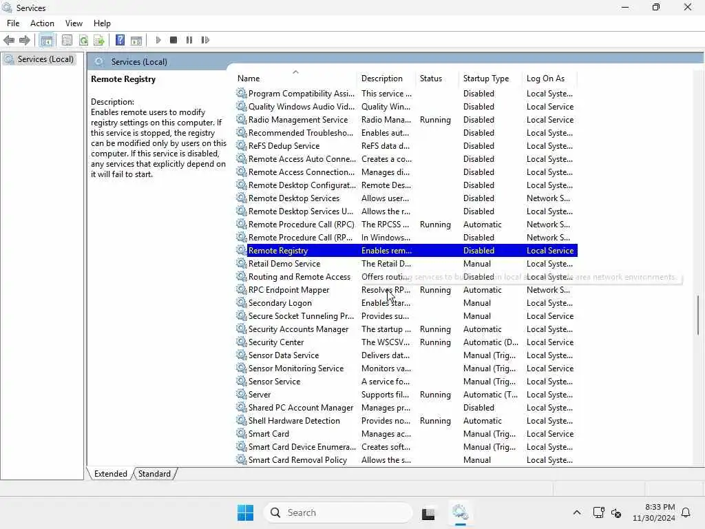Click the gear icon beside Smart Card
Screen dimensions: 705x529
242,434
